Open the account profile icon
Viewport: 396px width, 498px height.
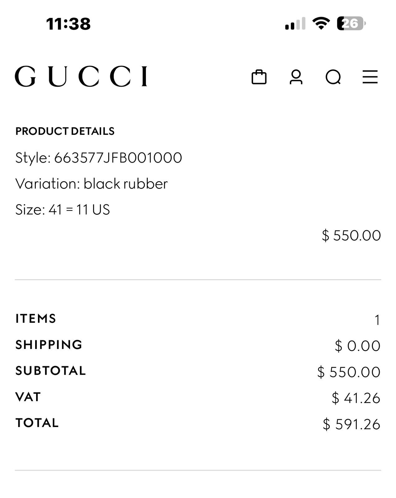click(x=296, y=77)
